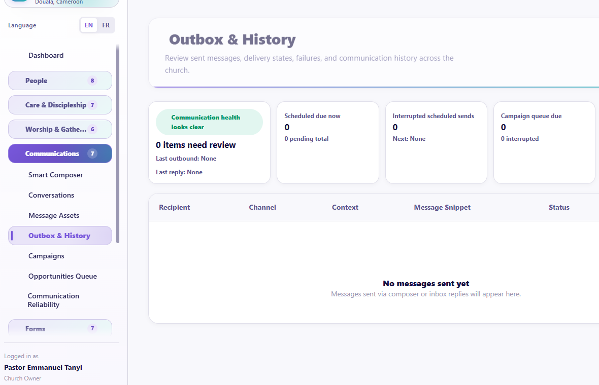Expand the Worship & Gatherings section
599x385 pixels.
[60, 129]
